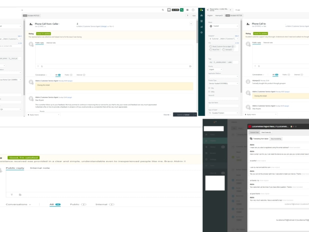Image resolution: width=309 pixels, height=232 pixels.
Task: Click the Italian flag in chat header
Action: (291, 127)
